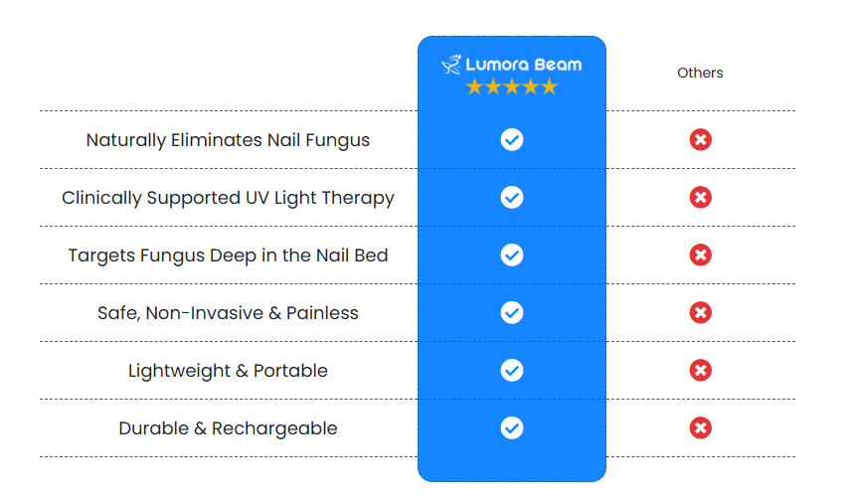Click the checkmark for Safe, Non-Invasive & Painless

coord(512,312)
